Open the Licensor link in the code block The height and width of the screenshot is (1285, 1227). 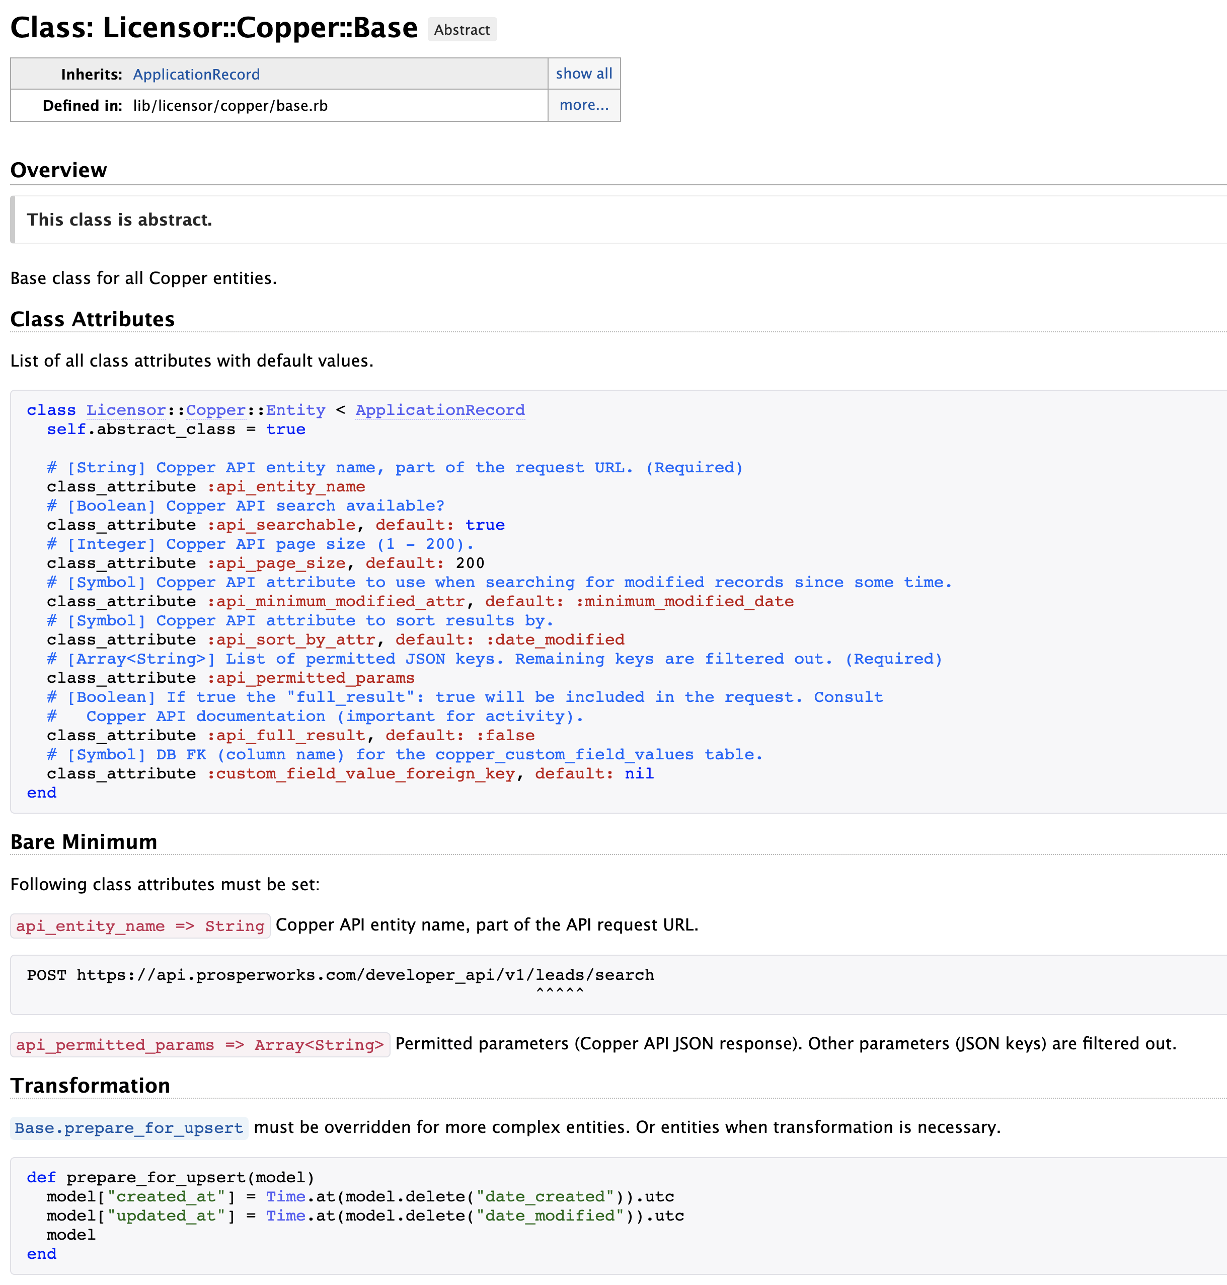[x=126, y=410]
